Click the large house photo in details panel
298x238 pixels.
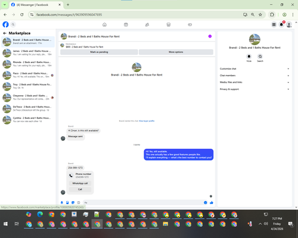pos(254,39)
